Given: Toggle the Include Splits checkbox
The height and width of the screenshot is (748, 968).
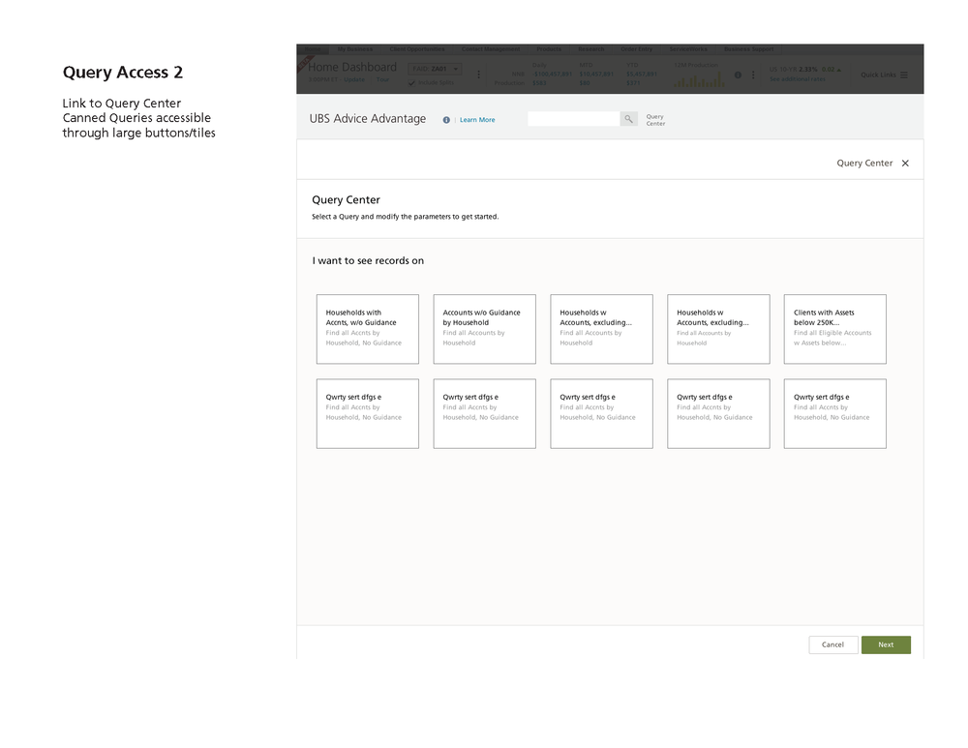Looking at the screenshot, I should [411, 82].
